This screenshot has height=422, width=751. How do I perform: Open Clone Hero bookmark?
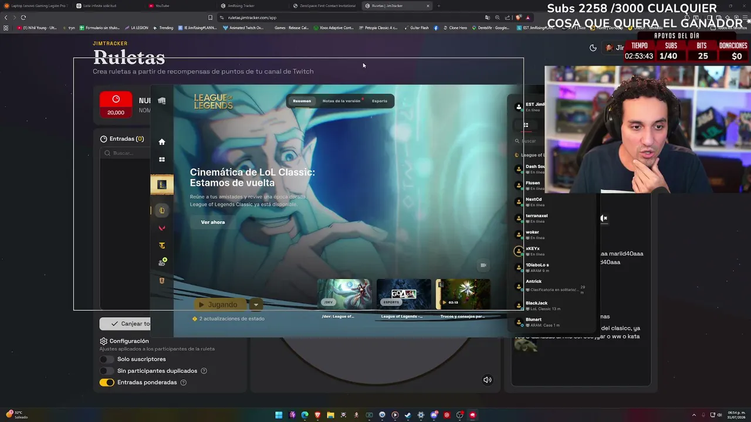tap(454, 28)
